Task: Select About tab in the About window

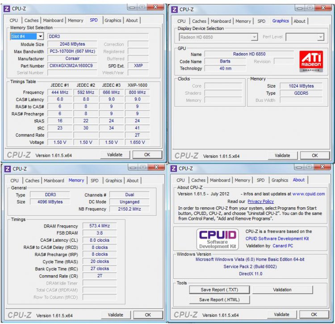Action: point(299,180)
